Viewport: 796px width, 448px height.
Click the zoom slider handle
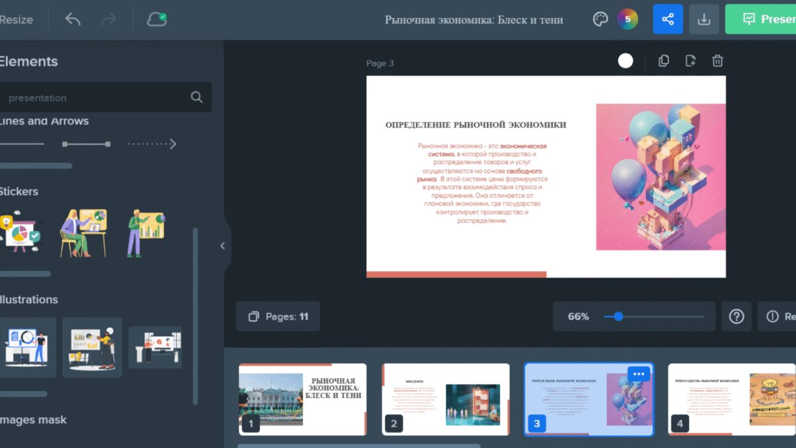(618, 317)
